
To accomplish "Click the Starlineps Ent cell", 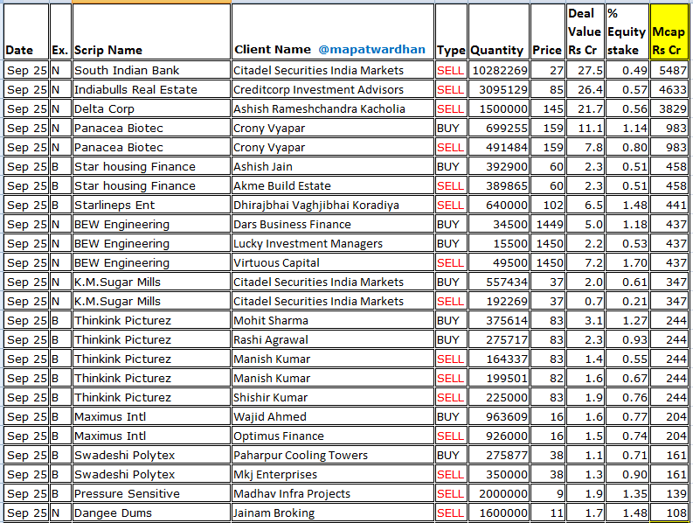I will click(x=151, y=205).
